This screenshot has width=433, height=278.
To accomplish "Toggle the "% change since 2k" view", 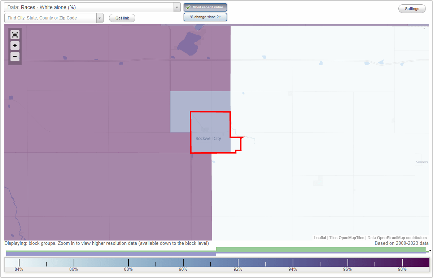I will coord(205,17).
